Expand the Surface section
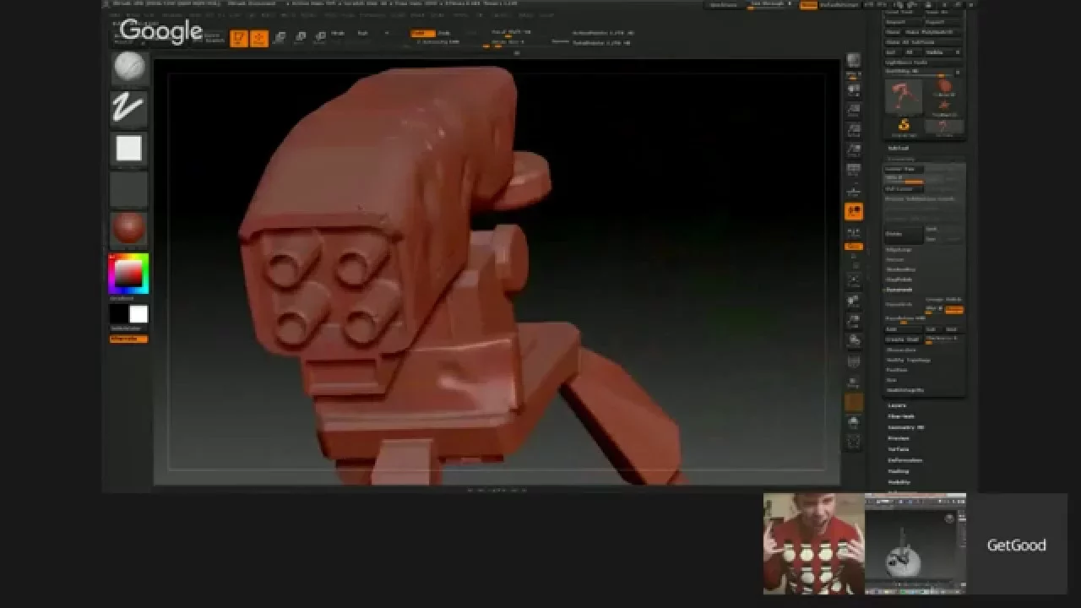 point(899,449)
